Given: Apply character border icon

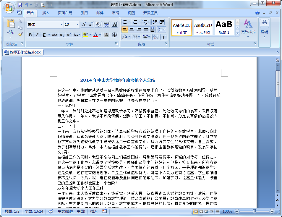Looking at the screenshot, I should point(115,24).
